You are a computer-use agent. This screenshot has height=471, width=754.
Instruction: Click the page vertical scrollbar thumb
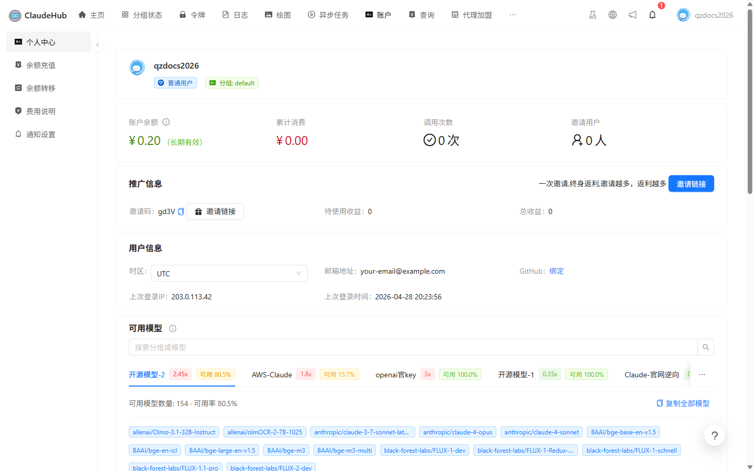pos(750,102)
